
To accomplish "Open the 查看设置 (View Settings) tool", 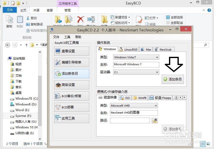I will (x=71, y=51).
